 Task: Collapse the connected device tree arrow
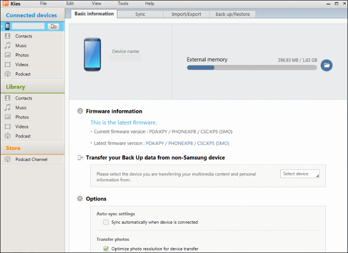(x=2, y=27)
